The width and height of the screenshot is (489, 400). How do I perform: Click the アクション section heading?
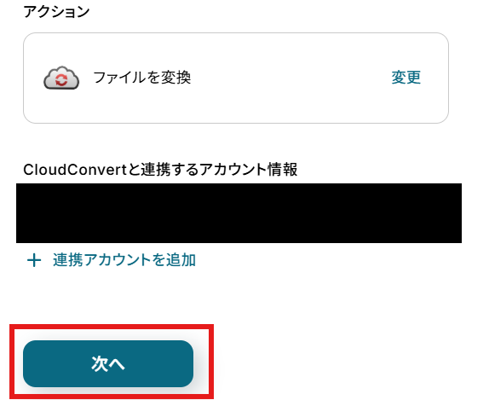coord(56,12)
